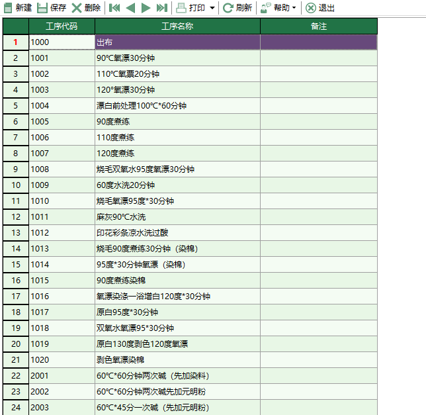Click the 备注 cell in row 1
Screen dimensions: 426x415
pyautogui.click(x=318, y=42)
